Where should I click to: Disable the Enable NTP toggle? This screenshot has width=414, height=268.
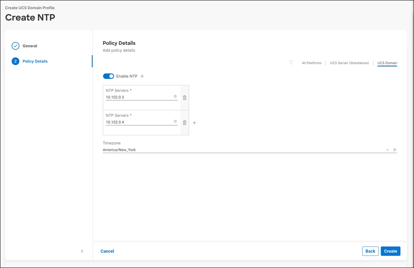pyautogui.click(x=108, y=76)
